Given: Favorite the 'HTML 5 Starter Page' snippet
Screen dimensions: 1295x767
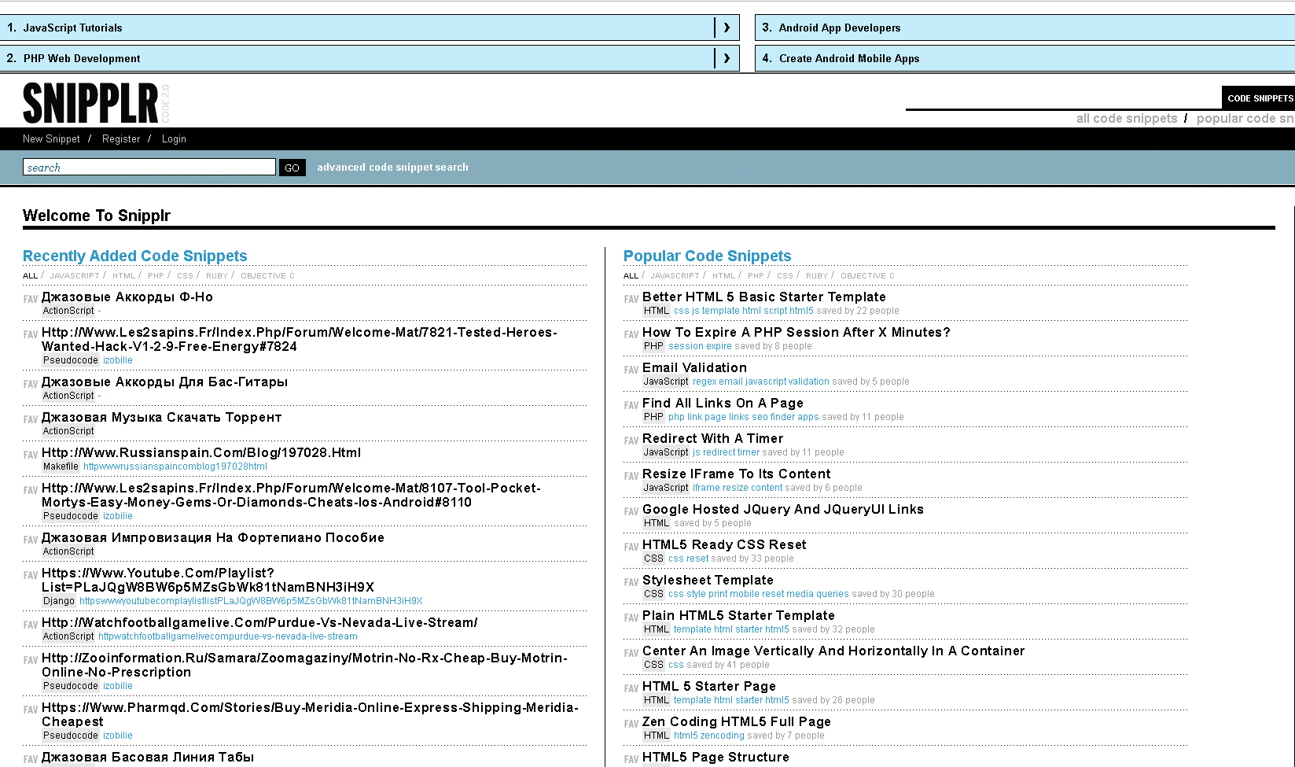Looking at the screenshot, I should pyautogui.click(x=631, y=688).
